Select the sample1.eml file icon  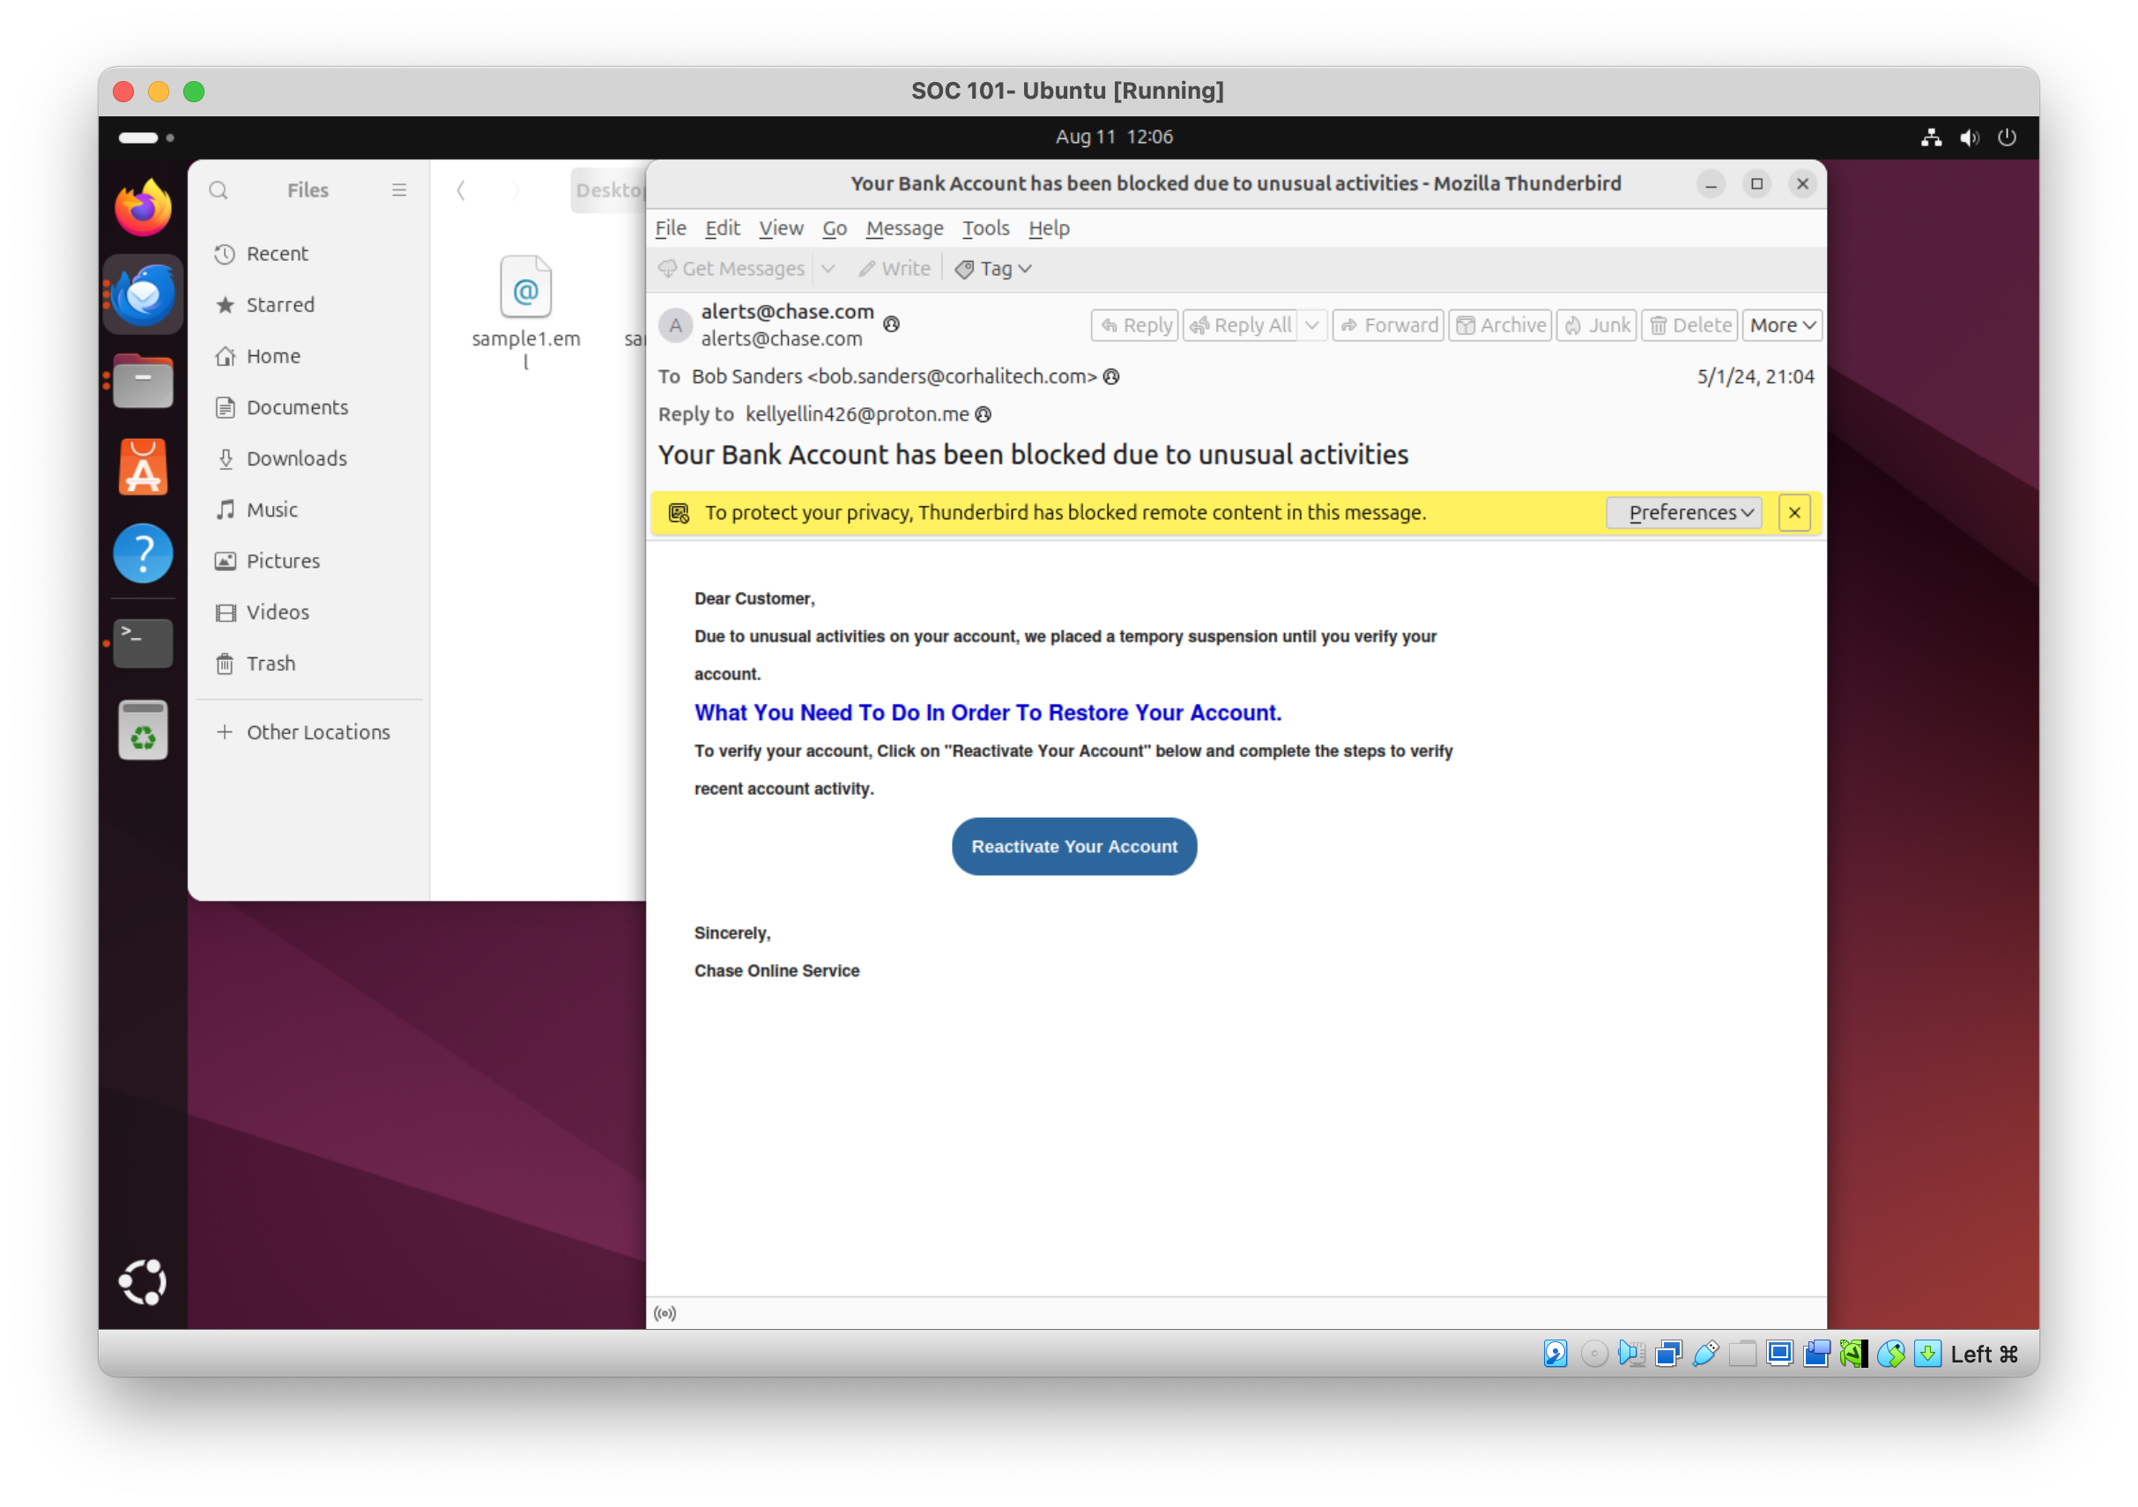click(526, 286)
